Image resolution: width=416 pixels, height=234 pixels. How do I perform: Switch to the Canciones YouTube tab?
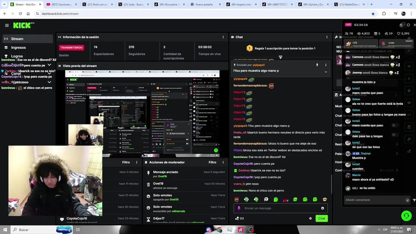pyautogui.click(x=62, y=5)
